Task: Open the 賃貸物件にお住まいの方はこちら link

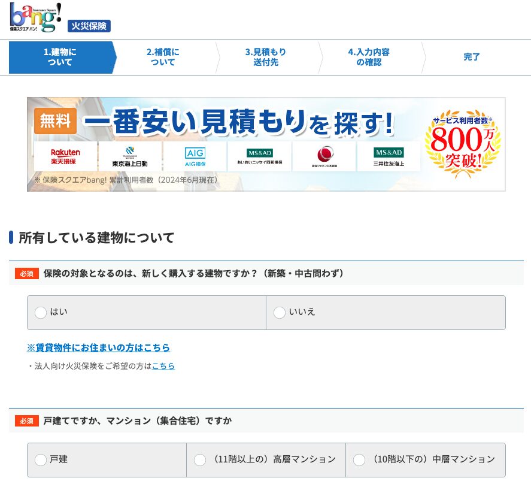Action: [x=98, y=348]
